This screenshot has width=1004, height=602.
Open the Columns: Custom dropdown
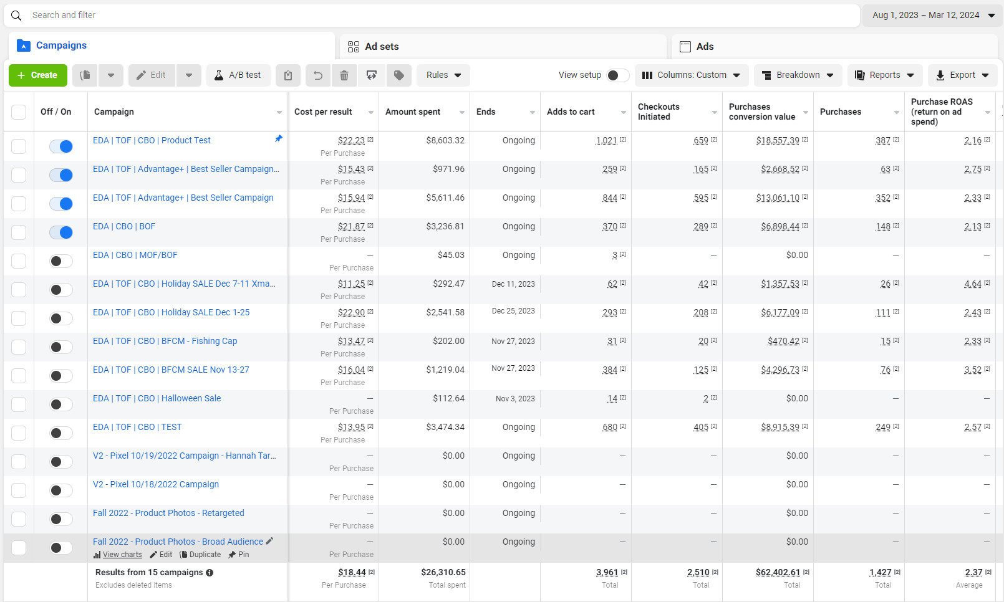pos(691,75)
